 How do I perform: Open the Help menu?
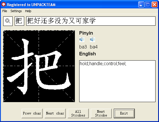coord(28,11)
